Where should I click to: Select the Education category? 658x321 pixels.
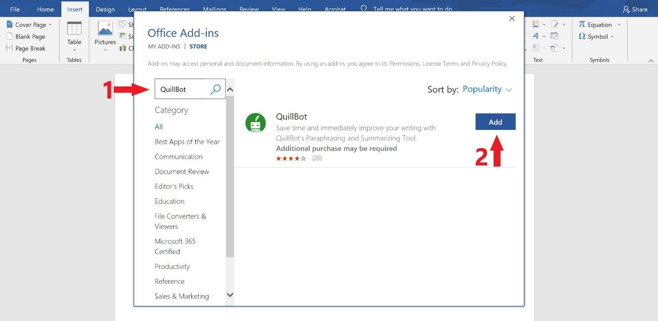click(169, 201)
